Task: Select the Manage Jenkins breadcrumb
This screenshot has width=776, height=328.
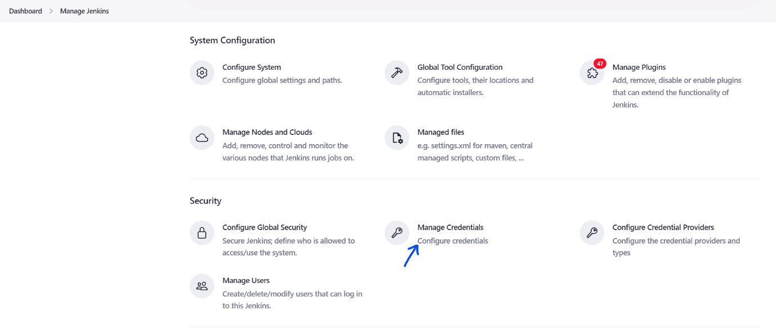Action: coord(84,11)
